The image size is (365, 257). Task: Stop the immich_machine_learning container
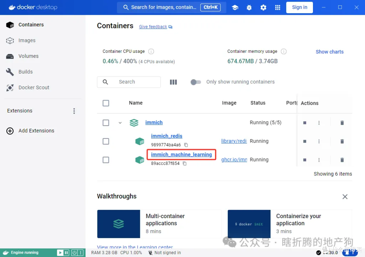point(305,159)
